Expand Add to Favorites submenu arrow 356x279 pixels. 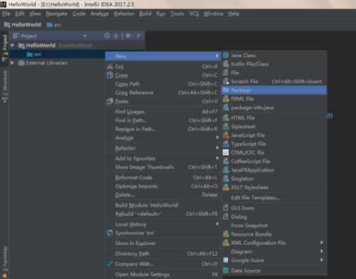pos(217,158)
